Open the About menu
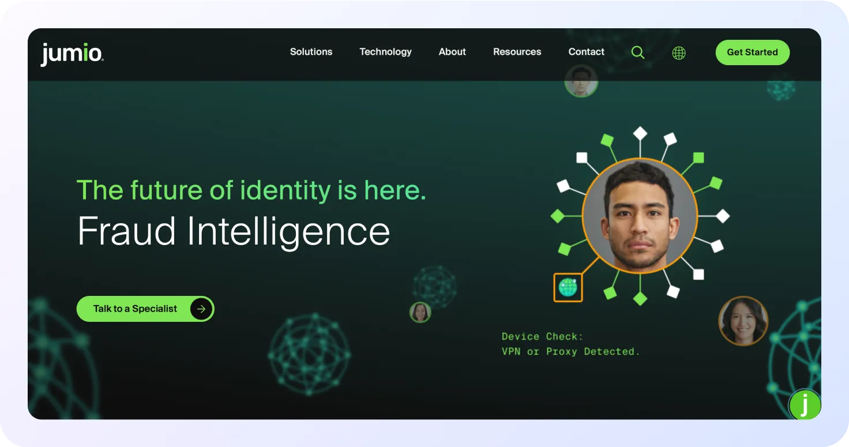The image size is (849, 447). pyautogui.click(x=452, y=52)
